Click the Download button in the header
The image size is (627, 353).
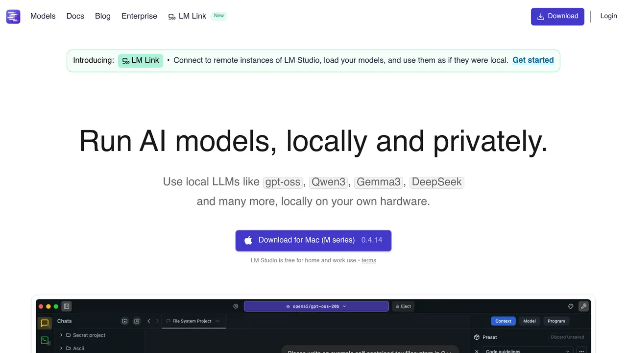click(557, 17)
